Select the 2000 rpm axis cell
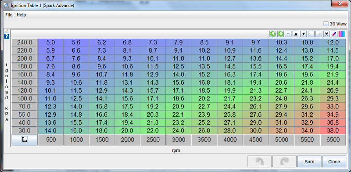351x172 pixels. click(x=128, y=140)
